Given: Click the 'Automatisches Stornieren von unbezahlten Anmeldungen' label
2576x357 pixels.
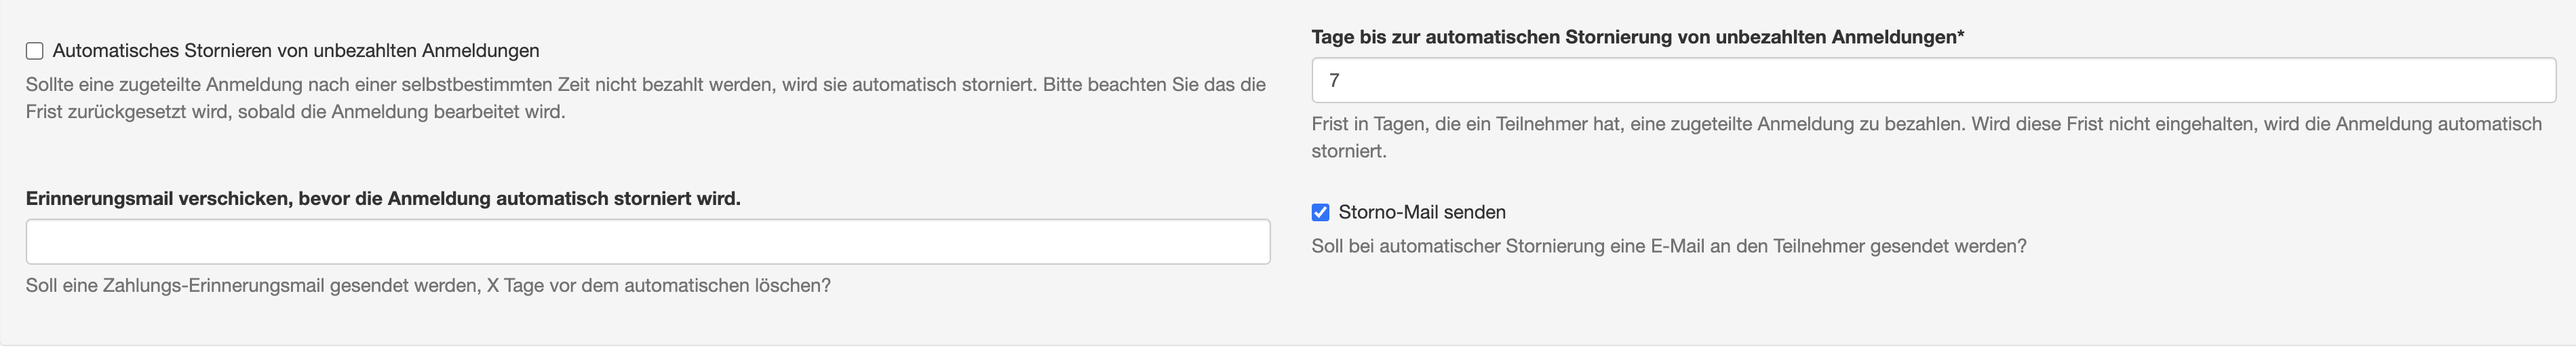Looking at the screenshot, I should (296, 51).
